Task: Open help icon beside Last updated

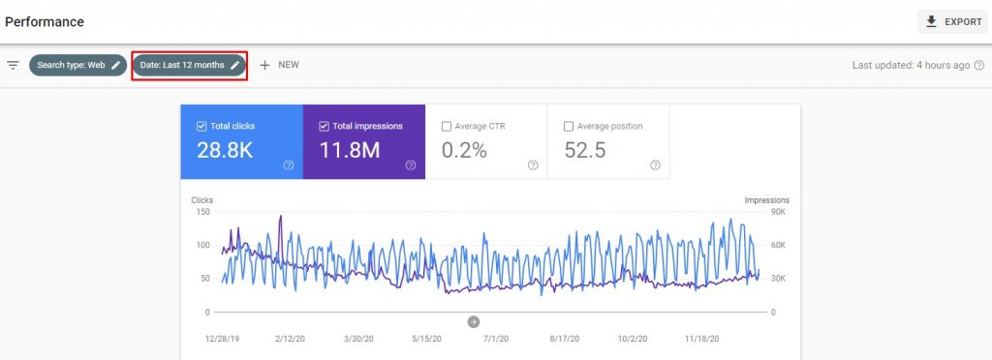Action: [x=978, y=65]
